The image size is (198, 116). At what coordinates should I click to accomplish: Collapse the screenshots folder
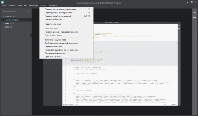(10, 16)
